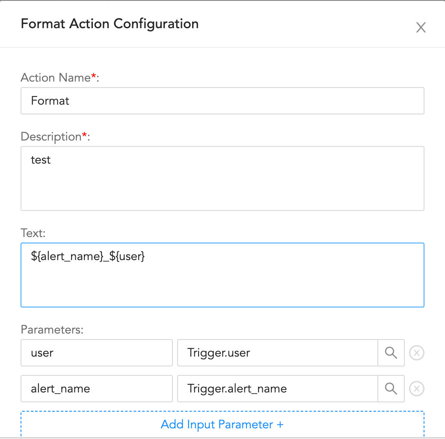Screen dimensions: 445x439
Task: Remove the user parameter row
Action: click(x=417, y=353)
